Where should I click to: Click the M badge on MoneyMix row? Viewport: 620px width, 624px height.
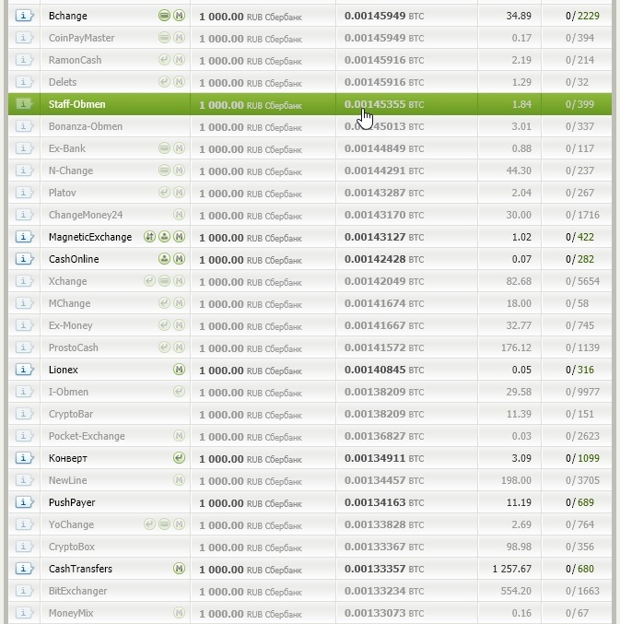180,613
